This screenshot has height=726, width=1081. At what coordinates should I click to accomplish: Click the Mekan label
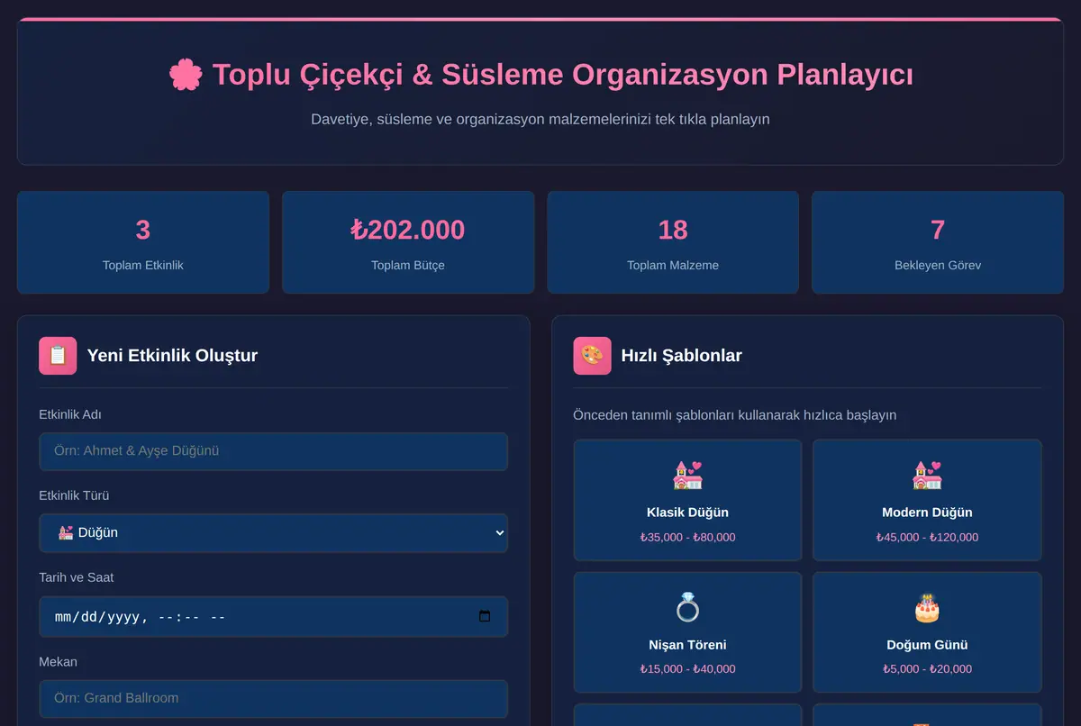[x=58, y=662]
